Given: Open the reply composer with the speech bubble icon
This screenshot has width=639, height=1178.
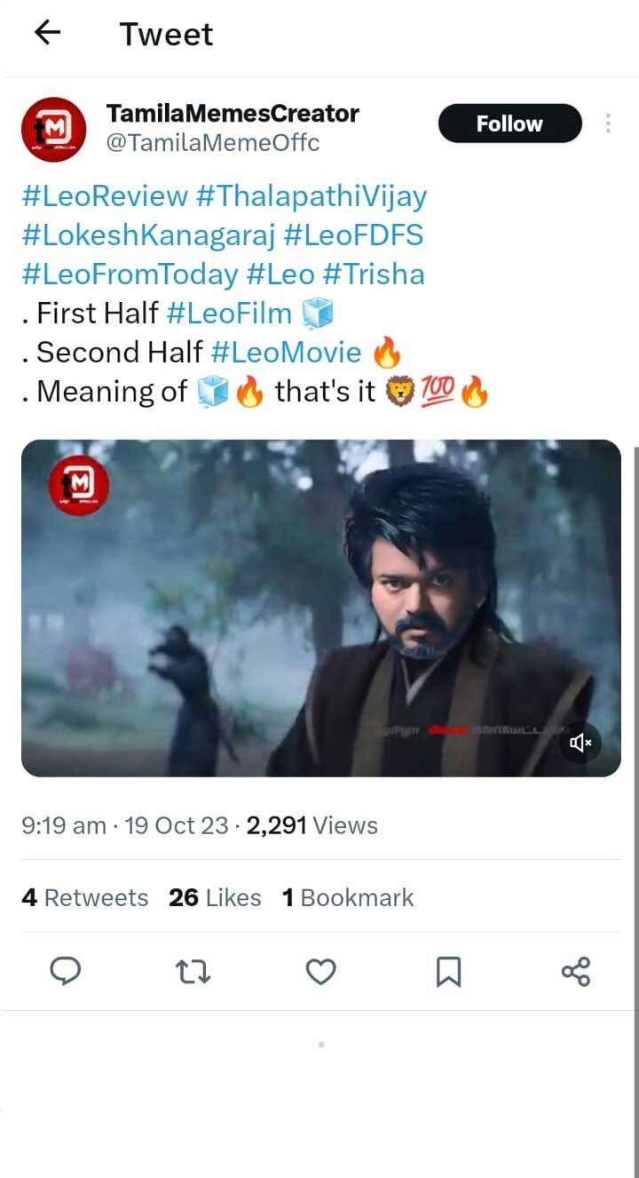Looking at the screenshot, I should 67,971.
